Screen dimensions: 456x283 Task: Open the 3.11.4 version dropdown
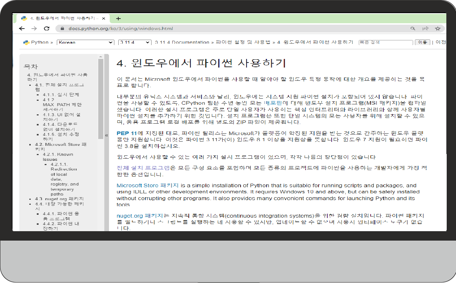click(x=135, y=42)
